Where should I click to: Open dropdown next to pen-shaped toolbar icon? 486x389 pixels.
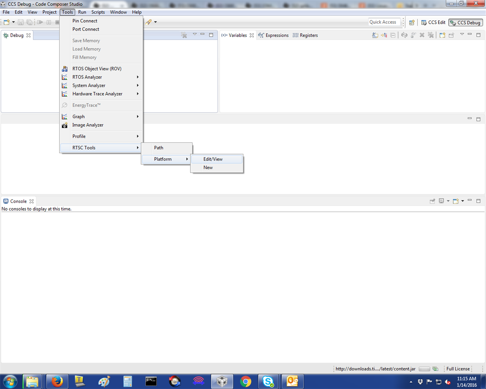pos(155,22)
